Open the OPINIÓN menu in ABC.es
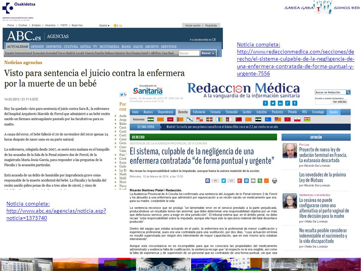Viewport: 361px width, 271px height. point(37,47)
